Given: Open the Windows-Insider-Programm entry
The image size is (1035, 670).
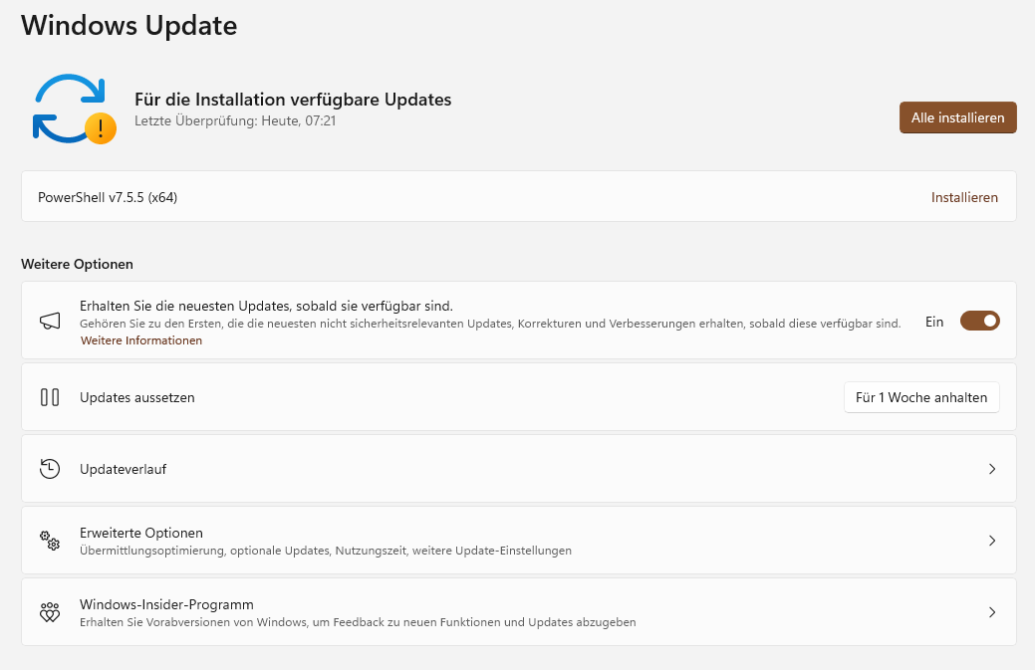Looking at the screenshot, I should (166, 604).
